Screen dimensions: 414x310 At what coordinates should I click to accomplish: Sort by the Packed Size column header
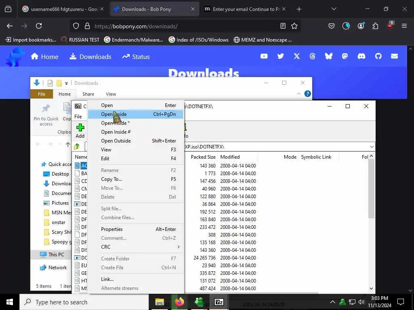tap(203, 157)
